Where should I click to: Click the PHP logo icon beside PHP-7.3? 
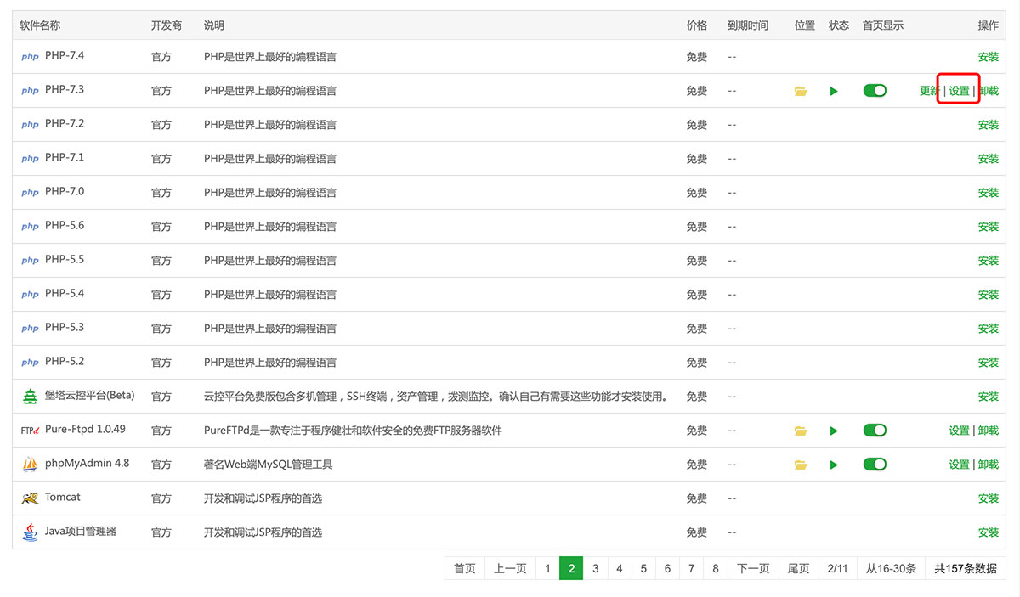tap(30, 91)
